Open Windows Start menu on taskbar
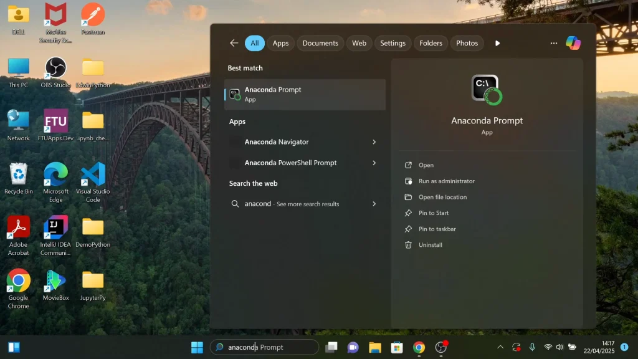 click(197, 347)
